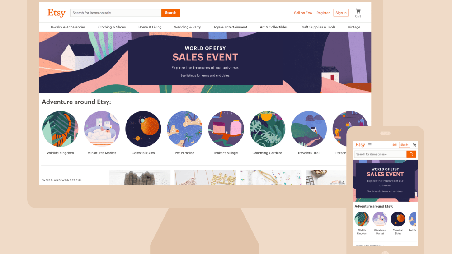
Task: Click the magnifier search button on mobile
Action: [x=411, y=154]
